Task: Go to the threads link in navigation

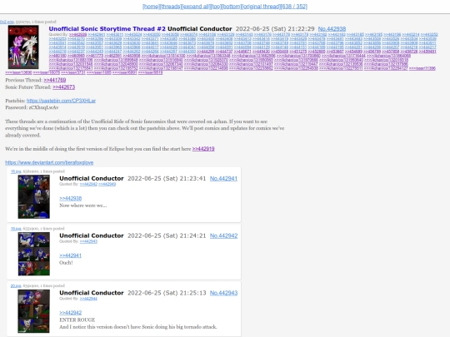Action: [171, 7]
